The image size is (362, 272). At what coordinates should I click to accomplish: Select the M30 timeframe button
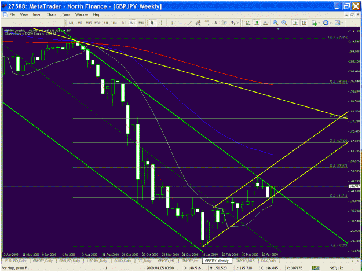(97, 23)
